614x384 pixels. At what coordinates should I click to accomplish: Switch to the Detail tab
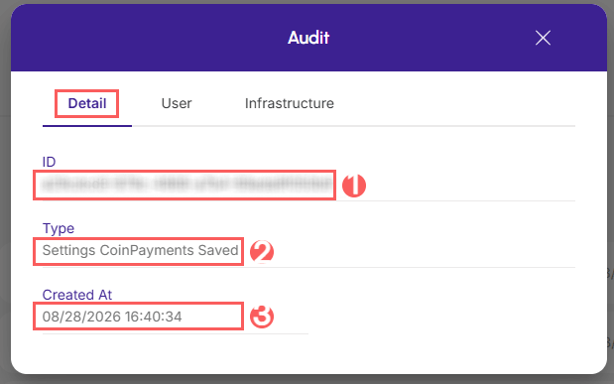click(x=87, y=103)
